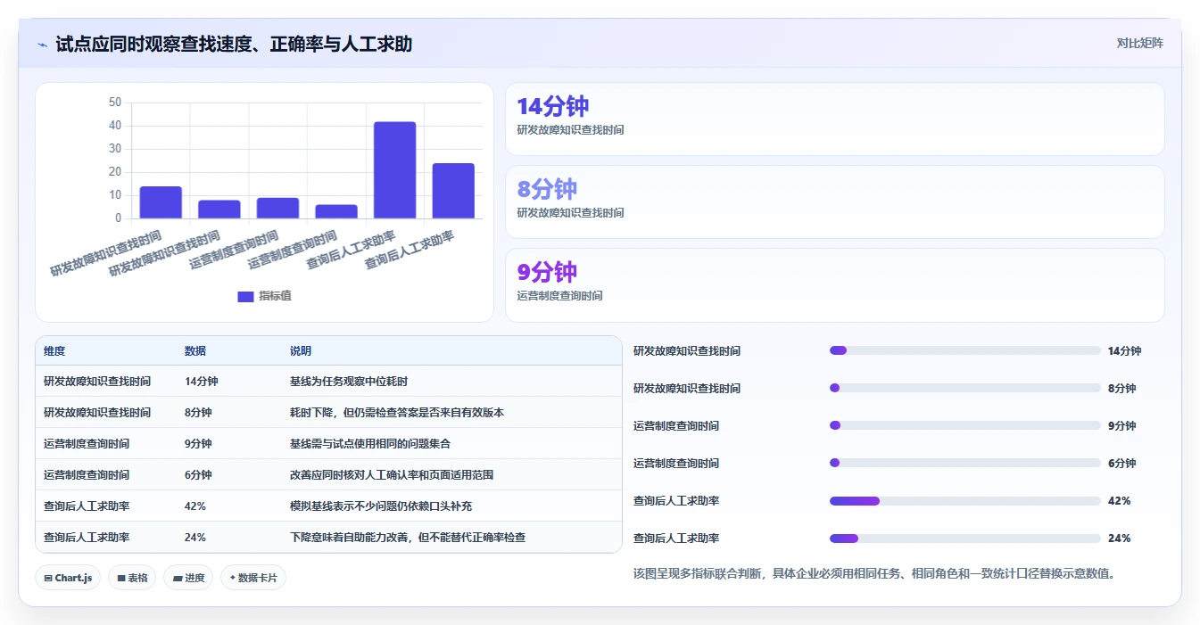The width and height of the screenshot is (1200, 625).
Task: Click the progress bar labeled 42%
Action: pos(965,501)
